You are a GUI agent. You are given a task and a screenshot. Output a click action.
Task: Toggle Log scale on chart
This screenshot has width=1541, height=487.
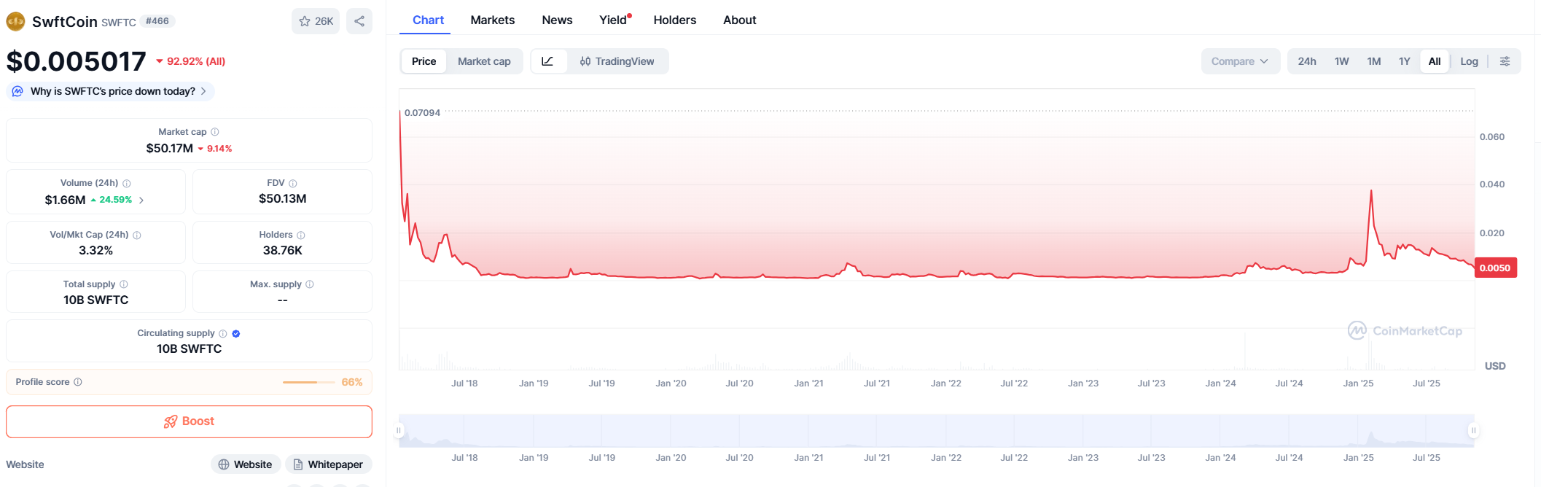[1469, 61]
